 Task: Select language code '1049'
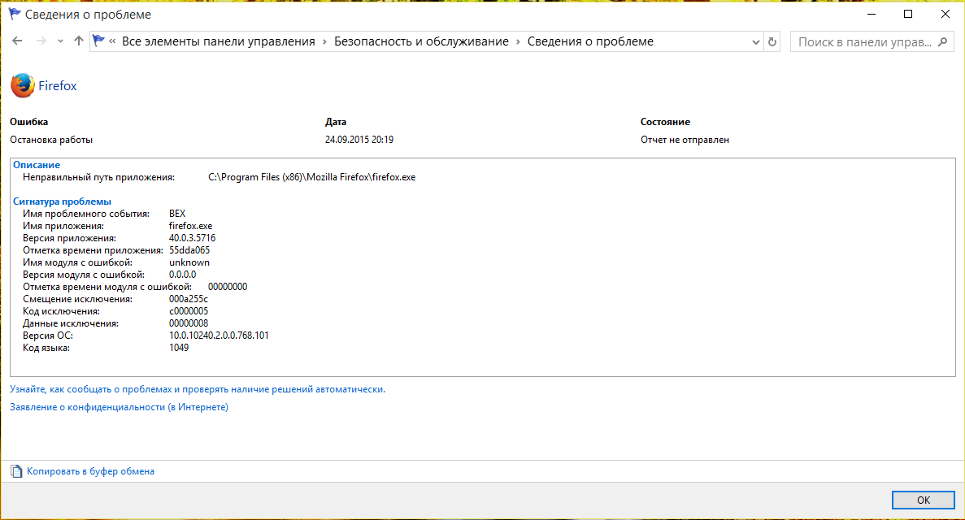[179, 348]
